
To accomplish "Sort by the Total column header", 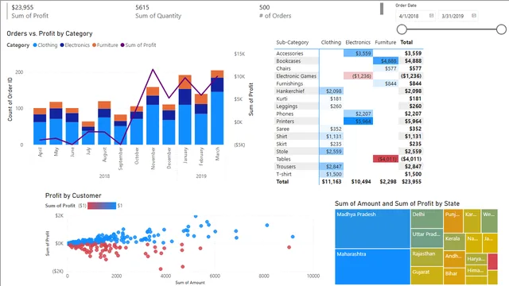I will tap(406, 42).
